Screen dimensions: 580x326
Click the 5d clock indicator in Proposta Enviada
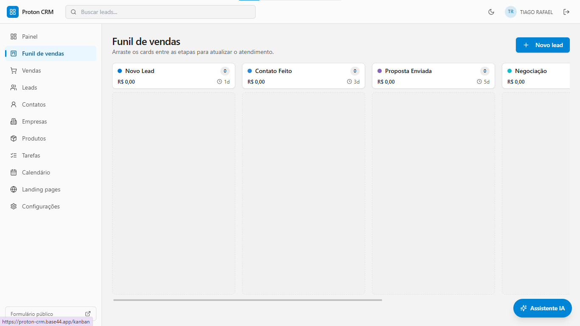click(483, 82)
